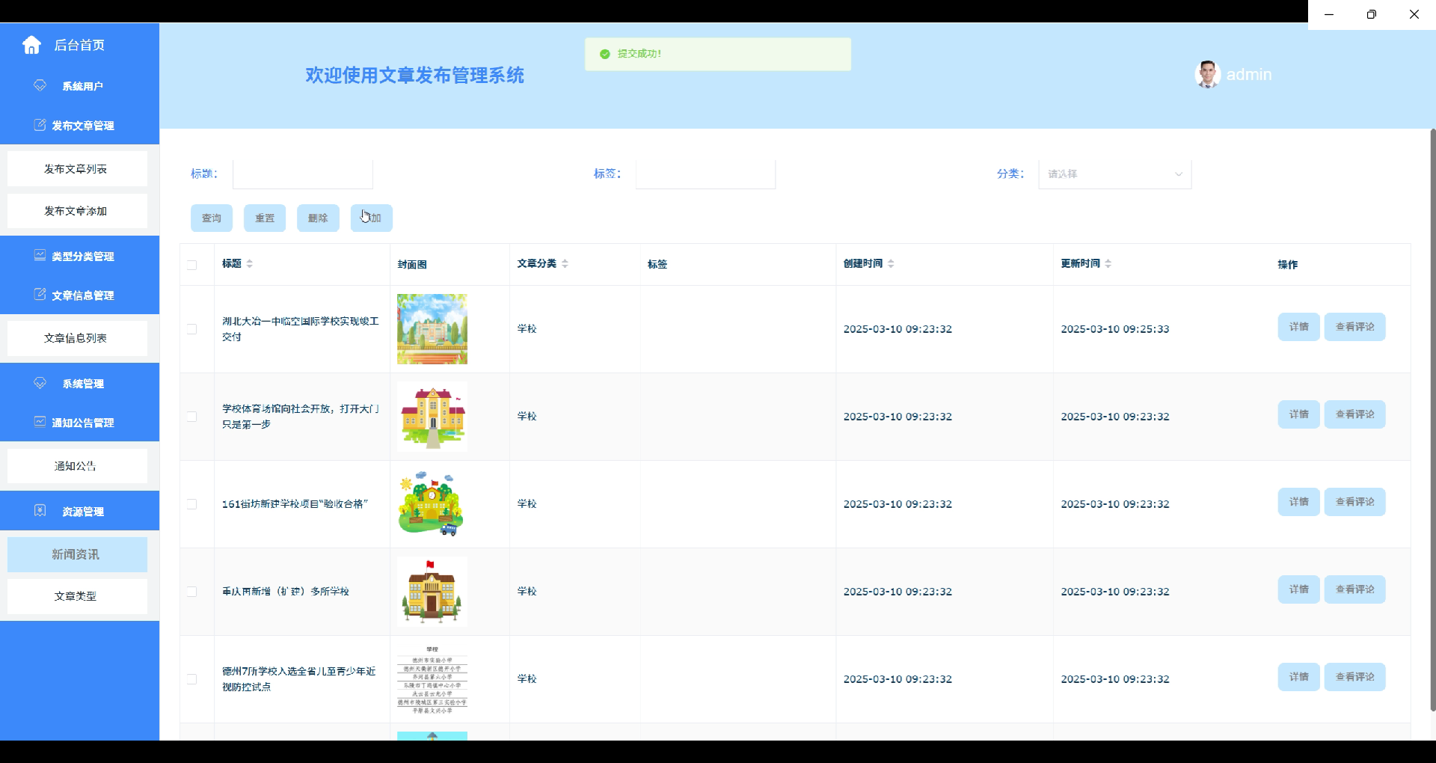Check the row mentioning 多所学校

(192, 592)
